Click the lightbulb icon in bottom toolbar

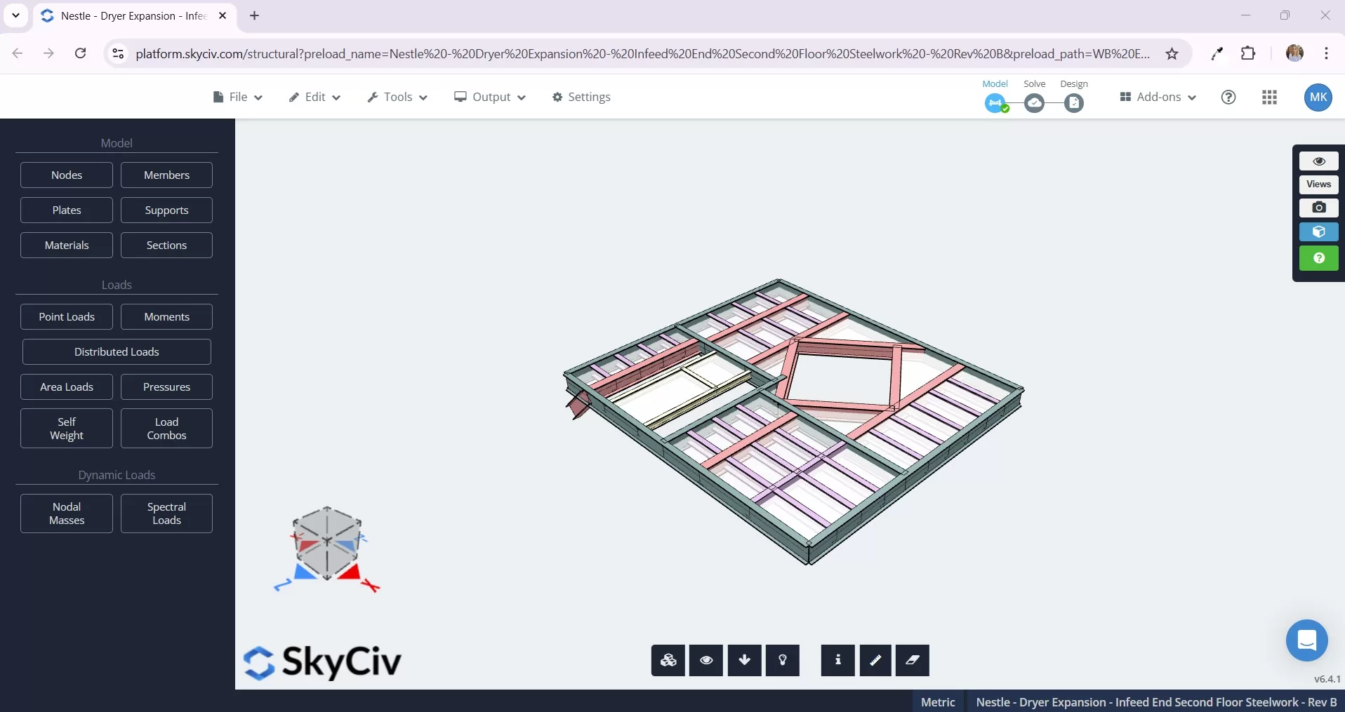782,660
